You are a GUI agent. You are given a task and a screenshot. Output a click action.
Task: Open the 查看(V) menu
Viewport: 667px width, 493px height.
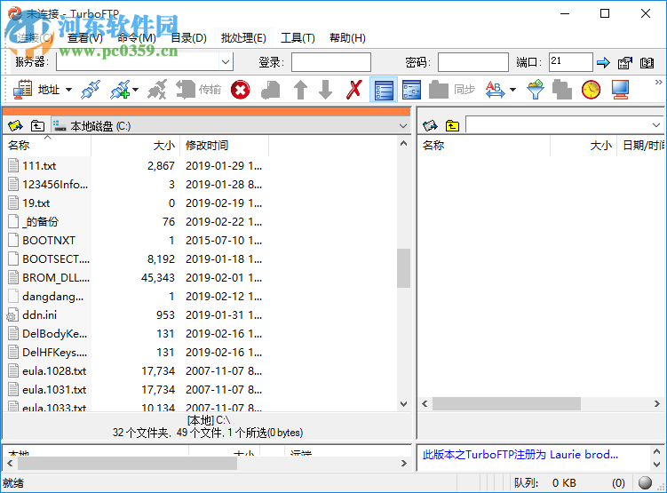point(84,38)
